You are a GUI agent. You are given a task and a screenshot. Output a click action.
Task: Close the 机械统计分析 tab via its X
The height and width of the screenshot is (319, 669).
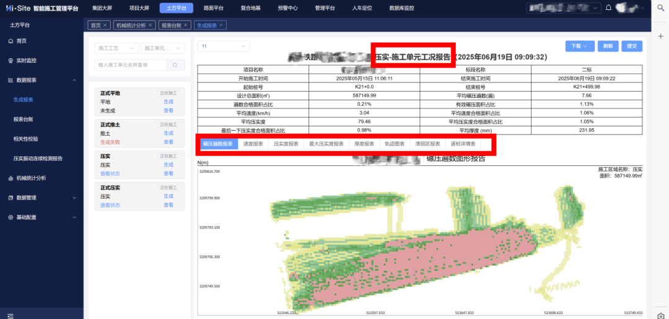click(x=151, y=25)
